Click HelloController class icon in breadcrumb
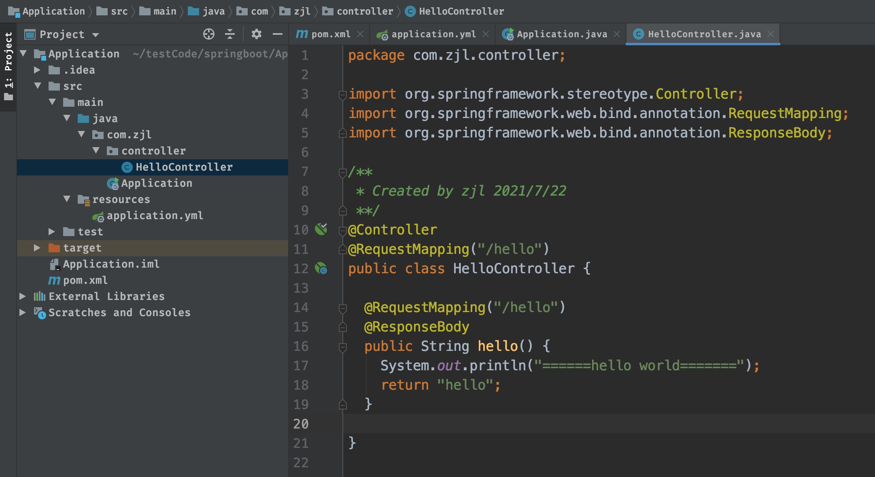875x477 pixels. pyautogui.click(x=410, y=11)
